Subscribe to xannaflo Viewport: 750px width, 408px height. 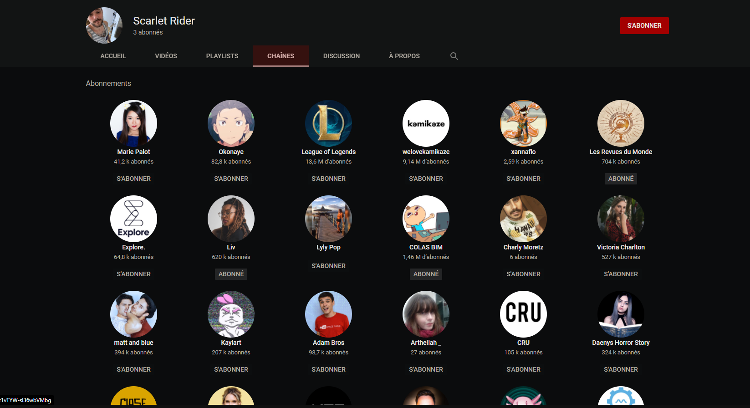[x=523, y=179]
